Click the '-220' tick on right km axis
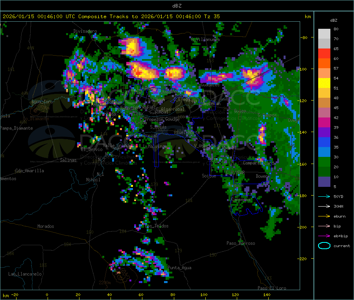This screenshot has height=300, width=354. point(303,259)
